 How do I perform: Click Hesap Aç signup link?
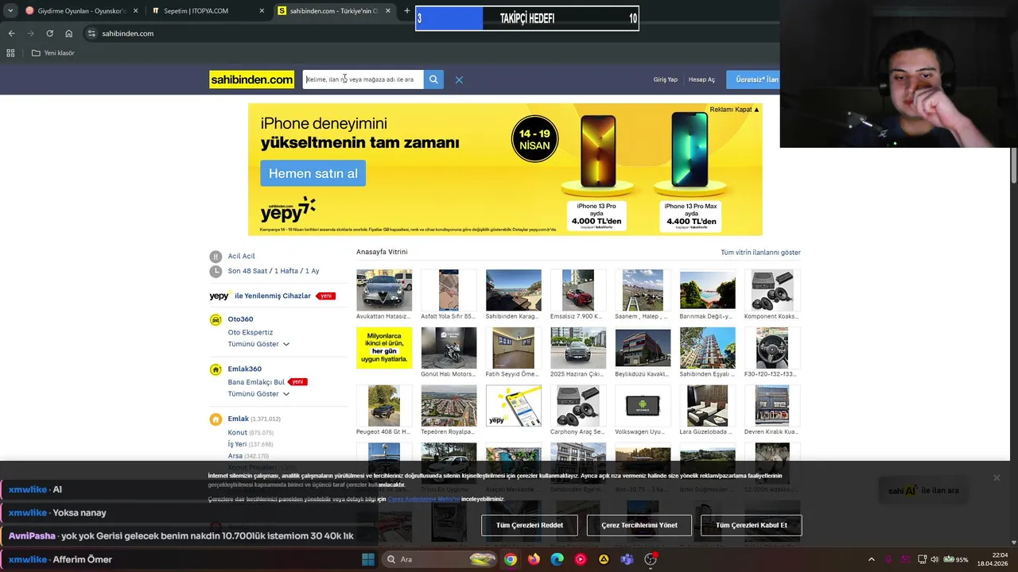(x=701, y=79)
